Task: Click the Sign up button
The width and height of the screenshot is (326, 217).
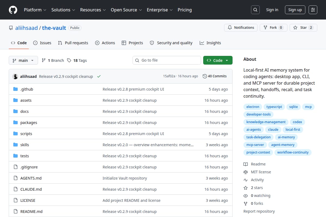Action: pyautogui.click(x=295, y=10)
